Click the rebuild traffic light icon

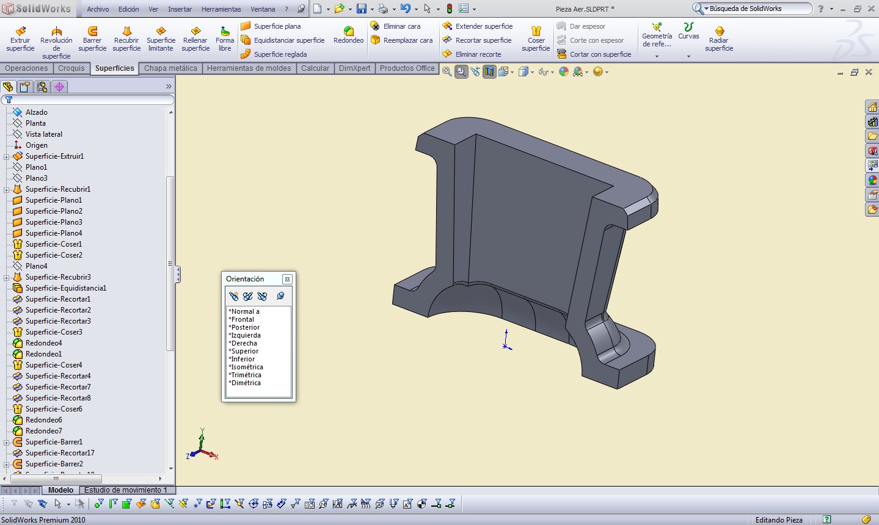pyautogui.click(x=450, y=9)
